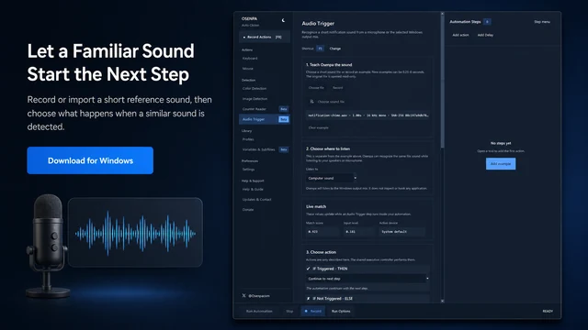Click the READY status text

click(x=548, y=312)
